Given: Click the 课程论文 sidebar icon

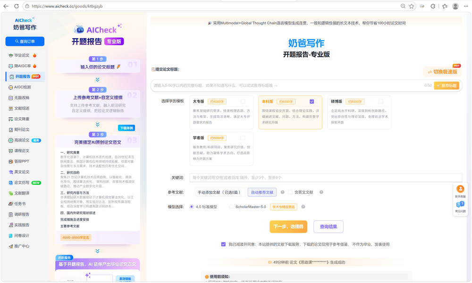Looking at the screenshot, I should (x=10, y=150).
